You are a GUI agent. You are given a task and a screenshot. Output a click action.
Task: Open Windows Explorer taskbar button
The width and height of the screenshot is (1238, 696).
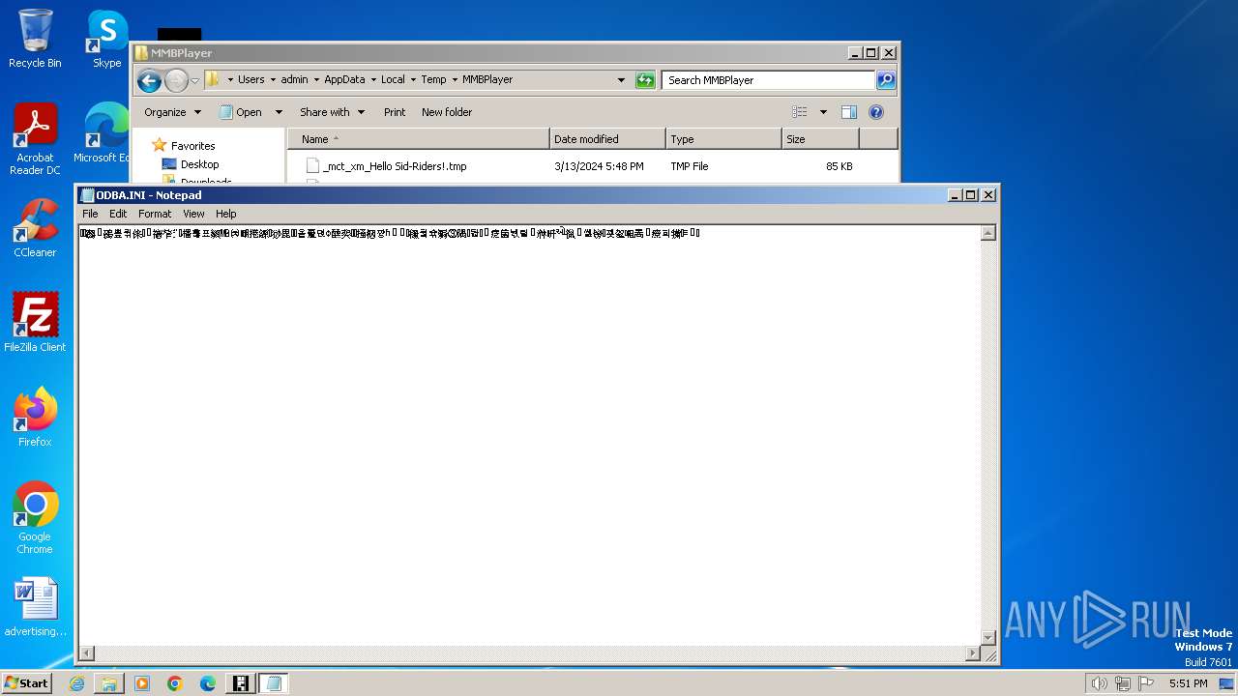pyautogui.click(x=109, y=683)
